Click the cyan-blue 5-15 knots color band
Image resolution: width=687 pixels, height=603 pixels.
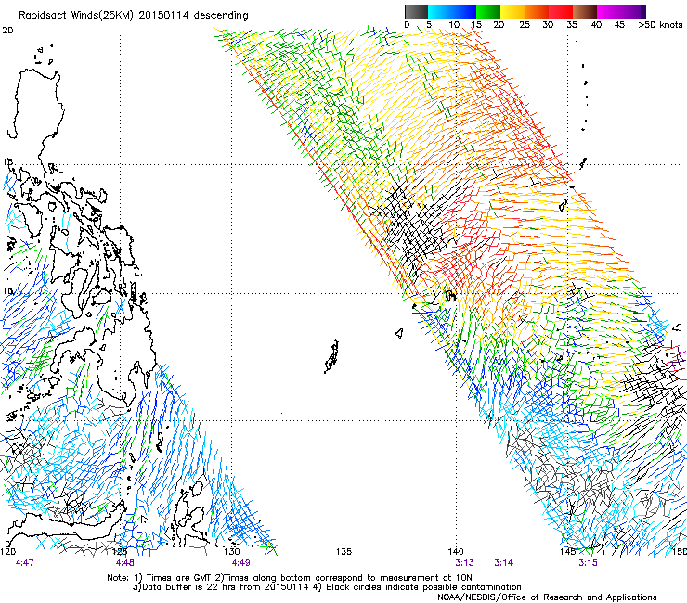tap(452, 11)
